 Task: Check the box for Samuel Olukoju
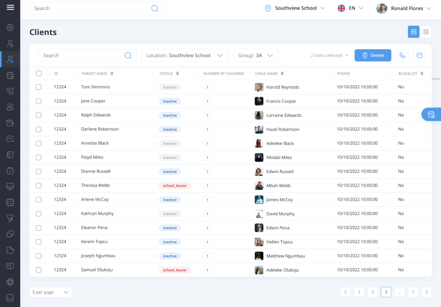[x=39, y=270]
